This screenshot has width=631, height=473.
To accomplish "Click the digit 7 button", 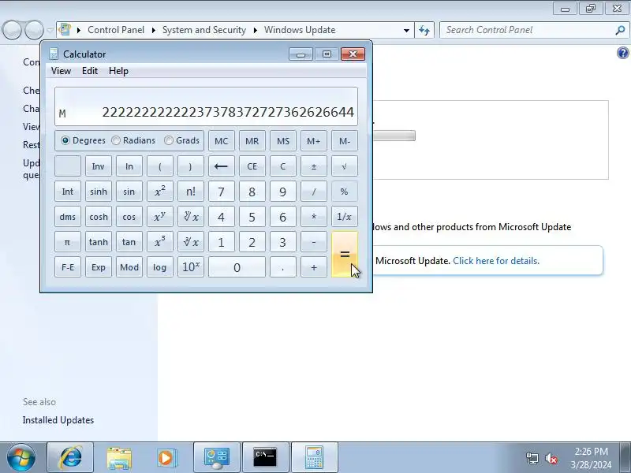I will click(x=222, y=192).
